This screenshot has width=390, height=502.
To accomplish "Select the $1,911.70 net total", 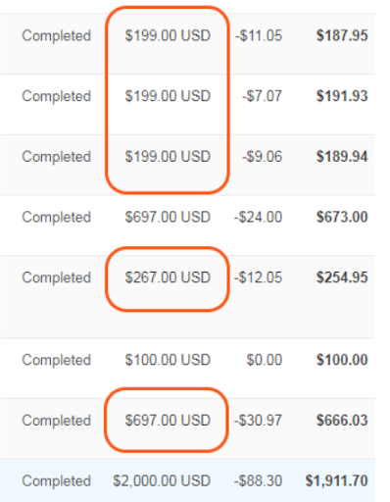I will coord(336,480).
